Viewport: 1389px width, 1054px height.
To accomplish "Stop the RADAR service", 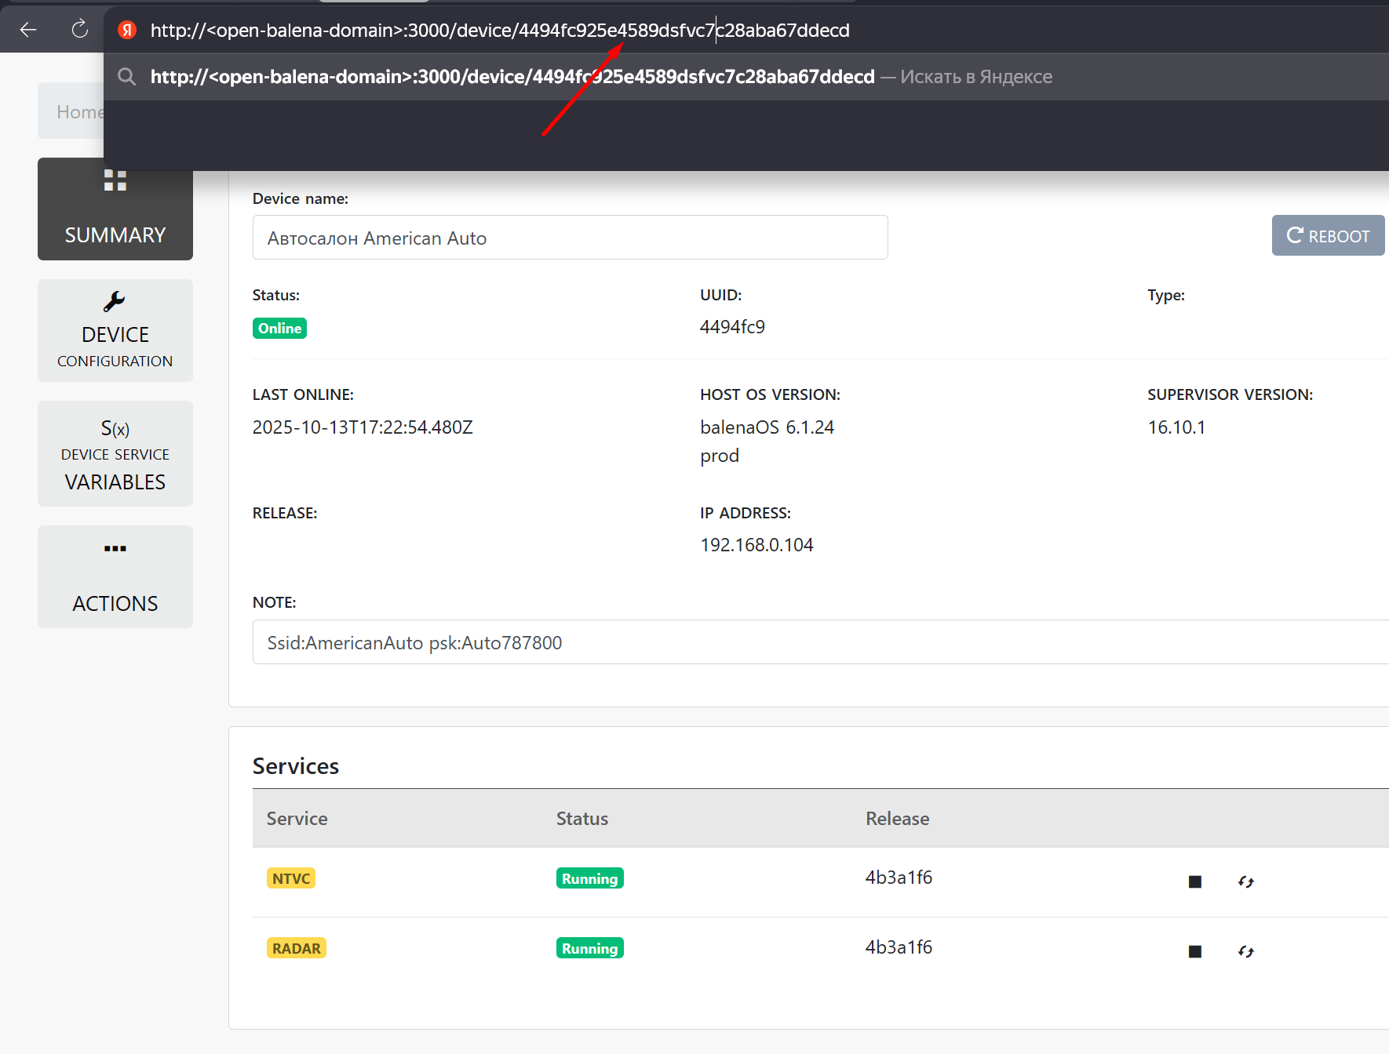I will click(1194, 951).
